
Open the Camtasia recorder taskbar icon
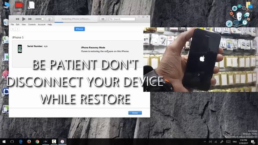(x=54, y=141)
